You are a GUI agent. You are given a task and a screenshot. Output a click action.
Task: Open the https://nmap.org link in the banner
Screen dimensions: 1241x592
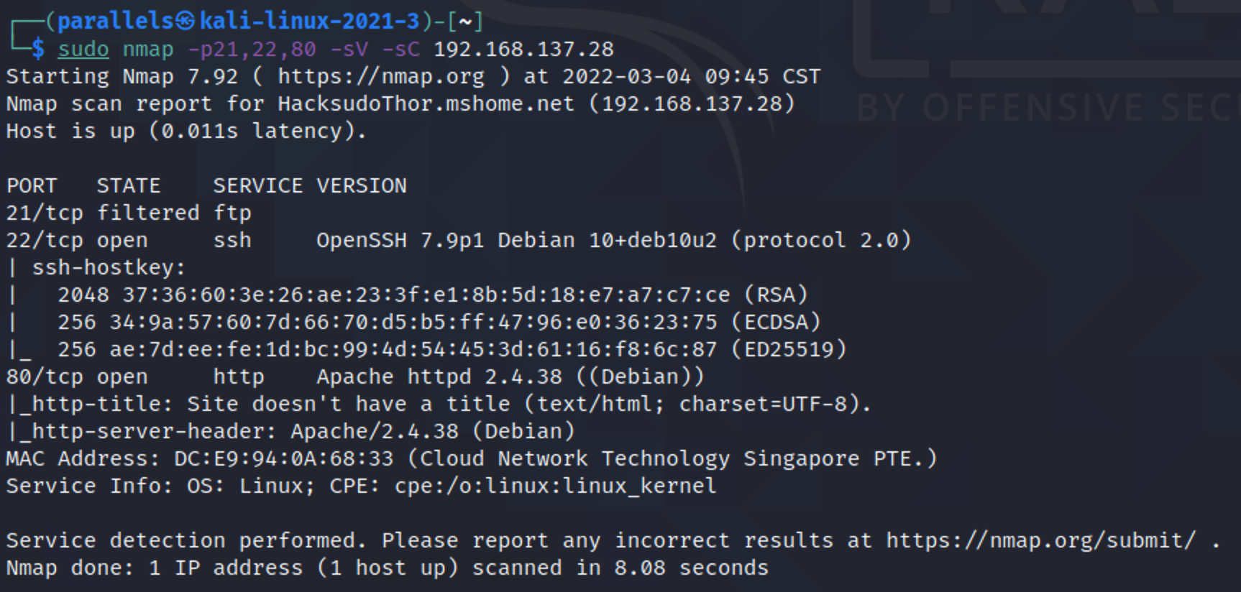pyautogui.click(x=381, y=76)
